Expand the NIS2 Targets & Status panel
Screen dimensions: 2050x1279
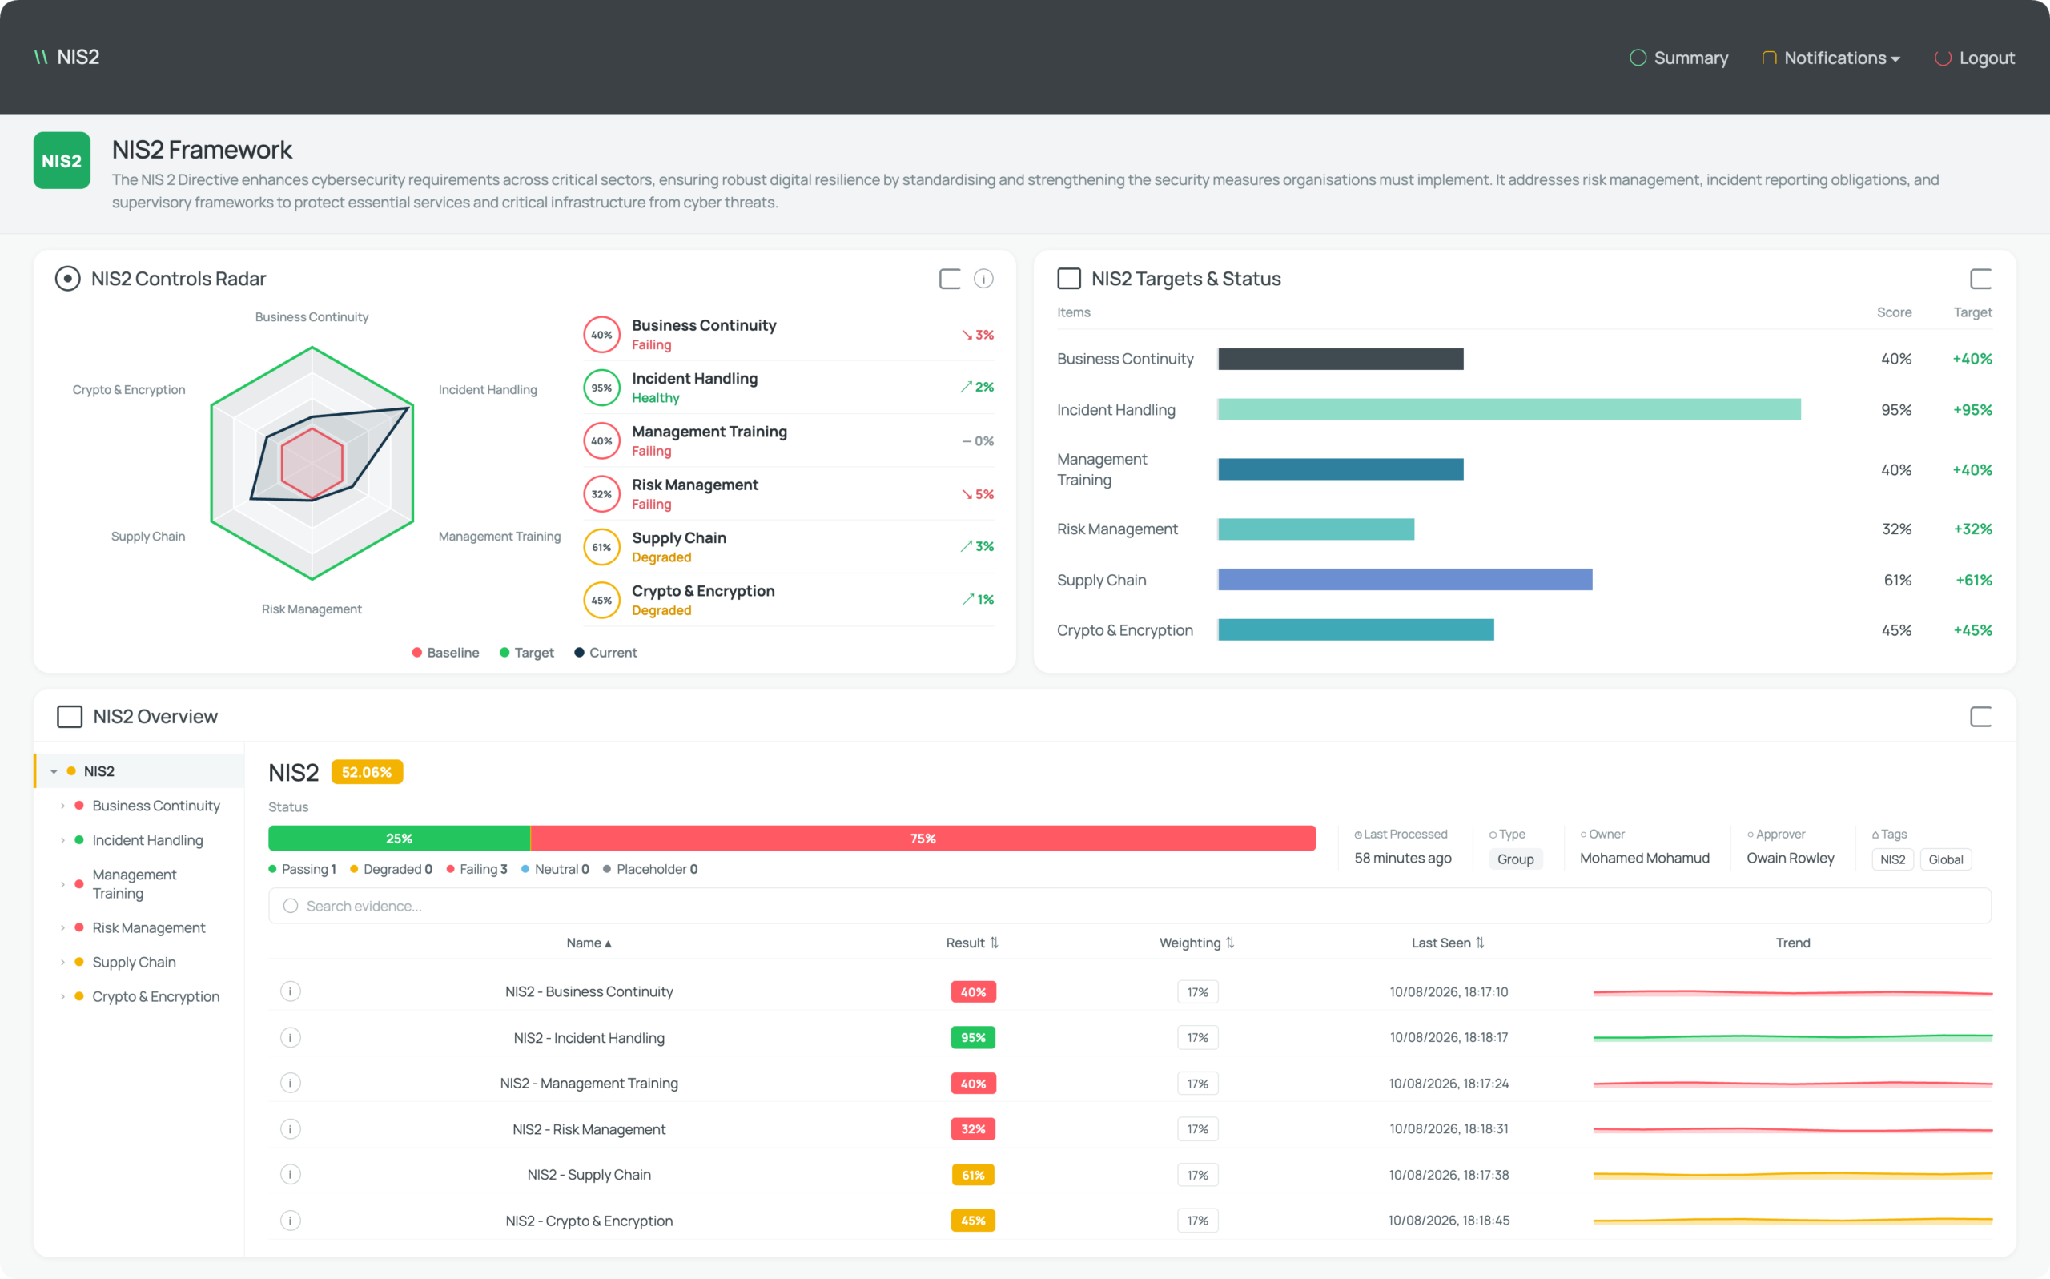tap(1980, 278)
